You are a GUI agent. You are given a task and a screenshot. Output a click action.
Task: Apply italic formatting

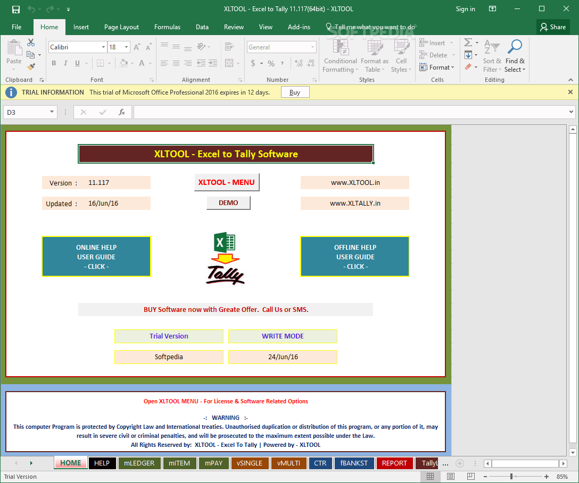tap(65, 63)
